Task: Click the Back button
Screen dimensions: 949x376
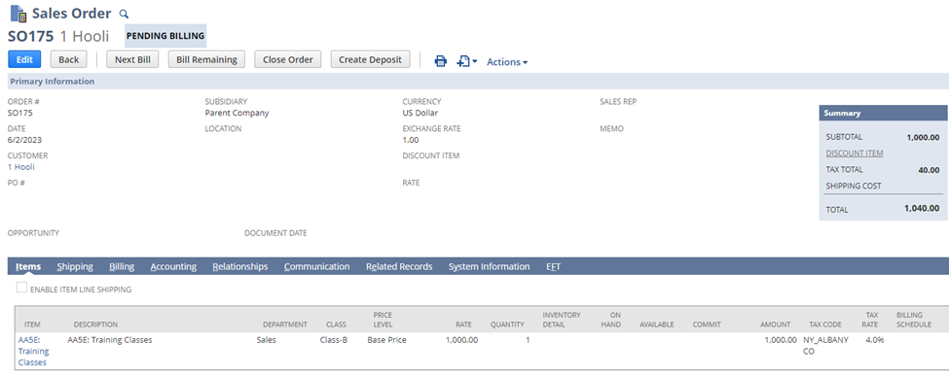Action: [x=68, y=59]
